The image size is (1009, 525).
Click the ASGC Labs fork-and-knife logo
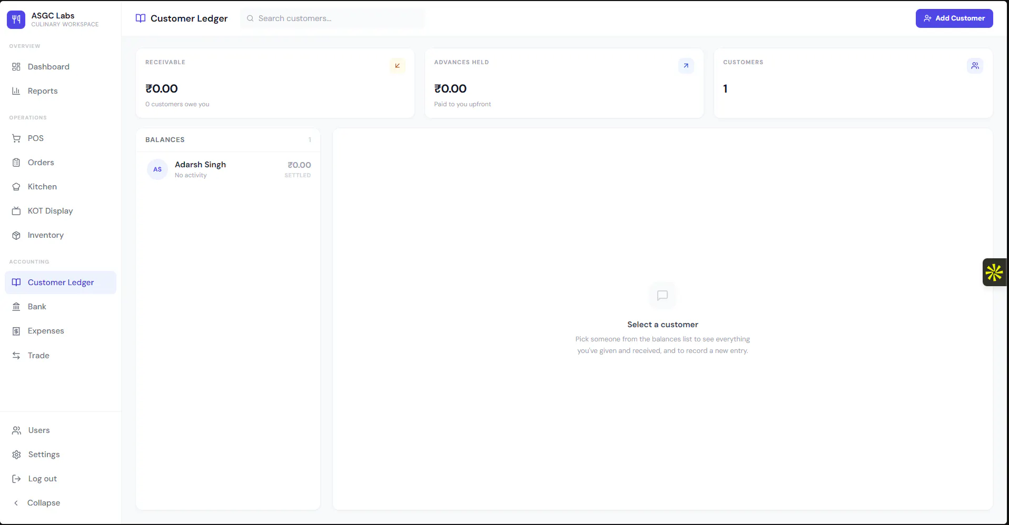pos(16,19)
